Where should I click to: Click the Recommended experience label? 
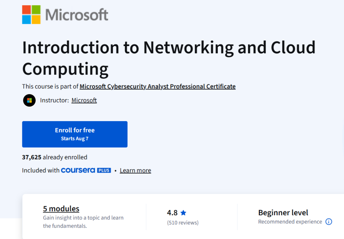tap(290, 222)
